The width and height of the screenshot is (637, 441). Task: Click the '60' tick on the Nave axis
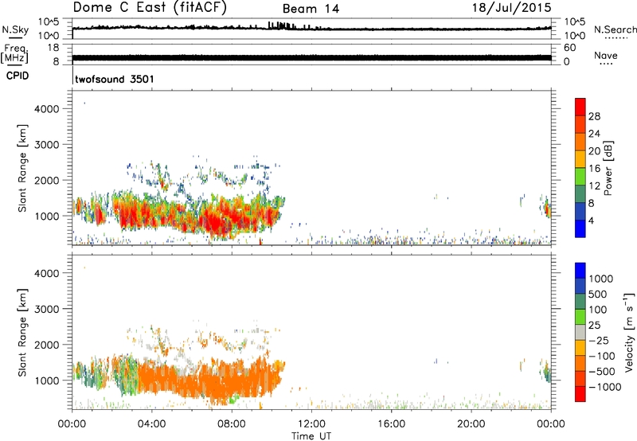569,48
